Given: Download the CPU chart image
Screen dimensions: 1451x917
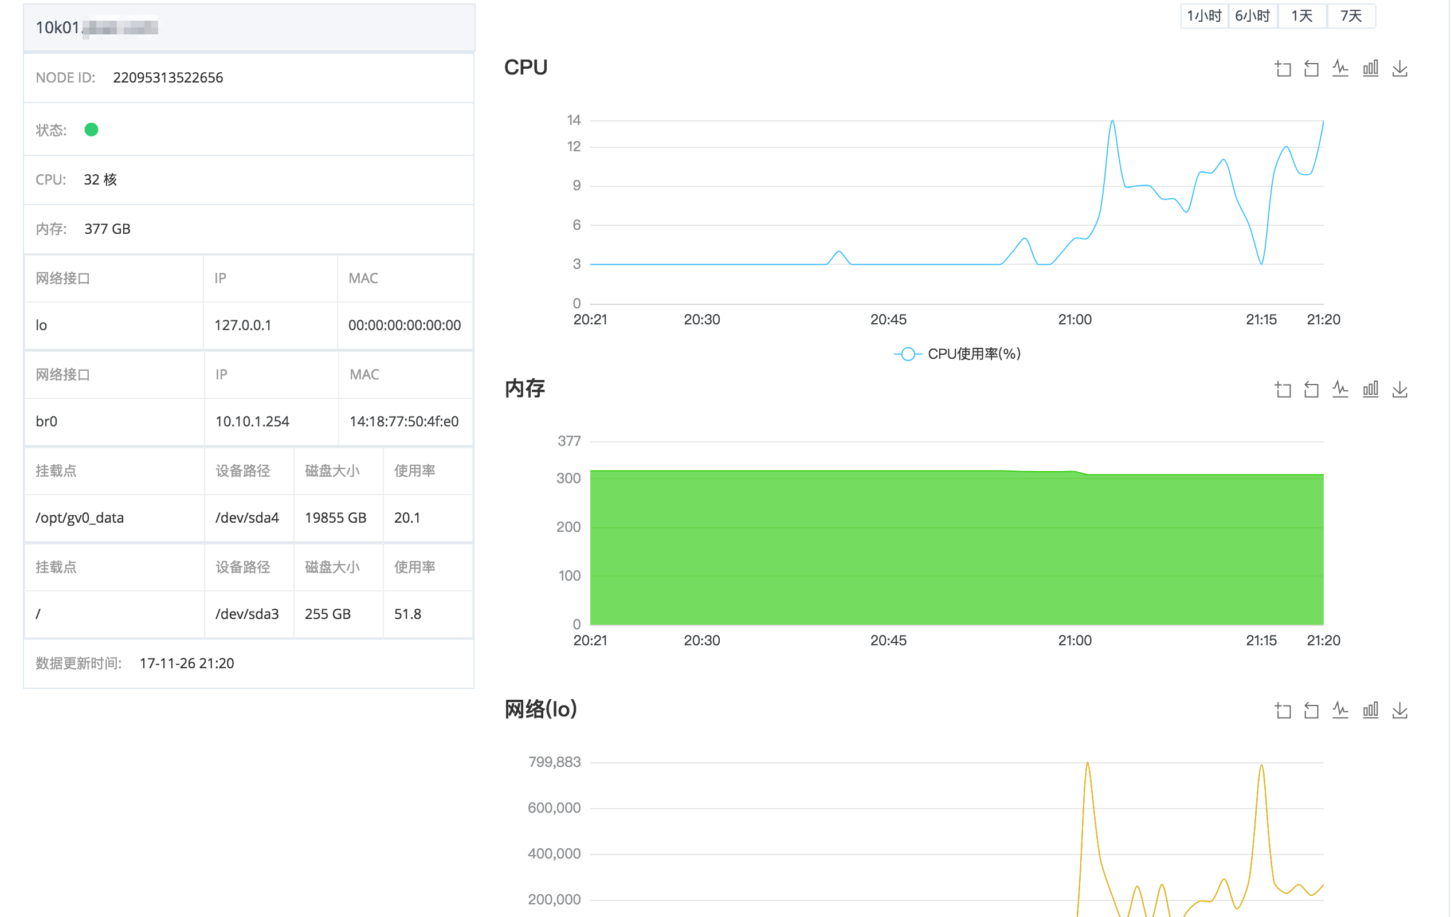Looking at the screenshot, I should tap(1400, 69).
